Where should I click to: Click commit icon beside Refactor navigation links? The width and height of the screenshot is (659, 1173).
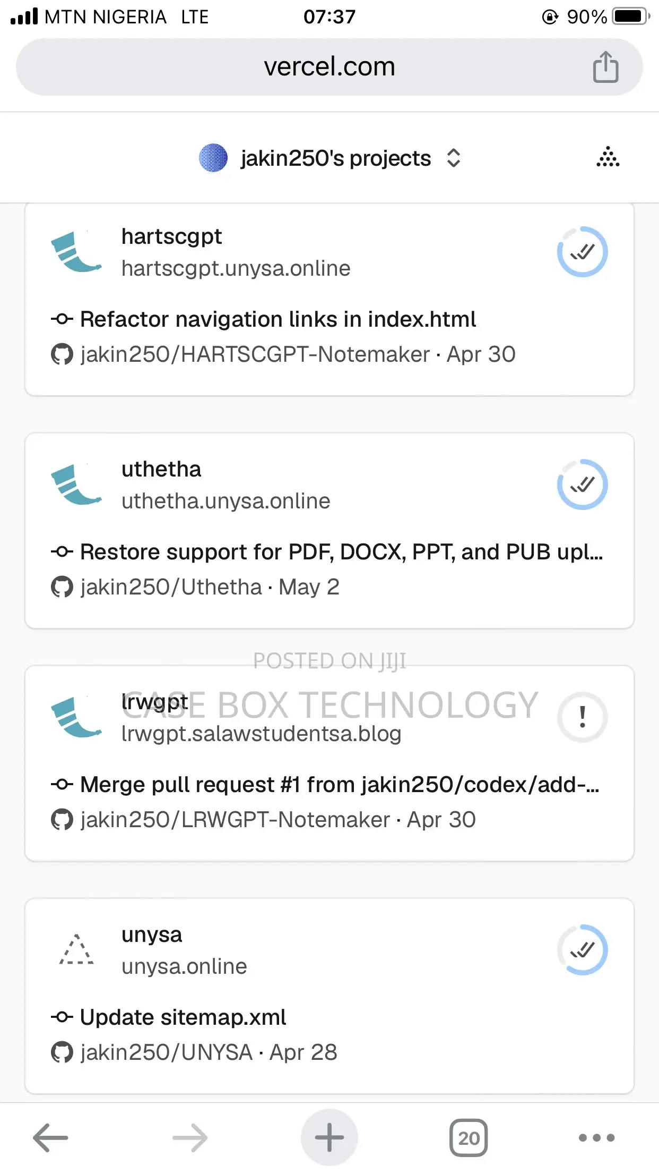click(62, 319)
